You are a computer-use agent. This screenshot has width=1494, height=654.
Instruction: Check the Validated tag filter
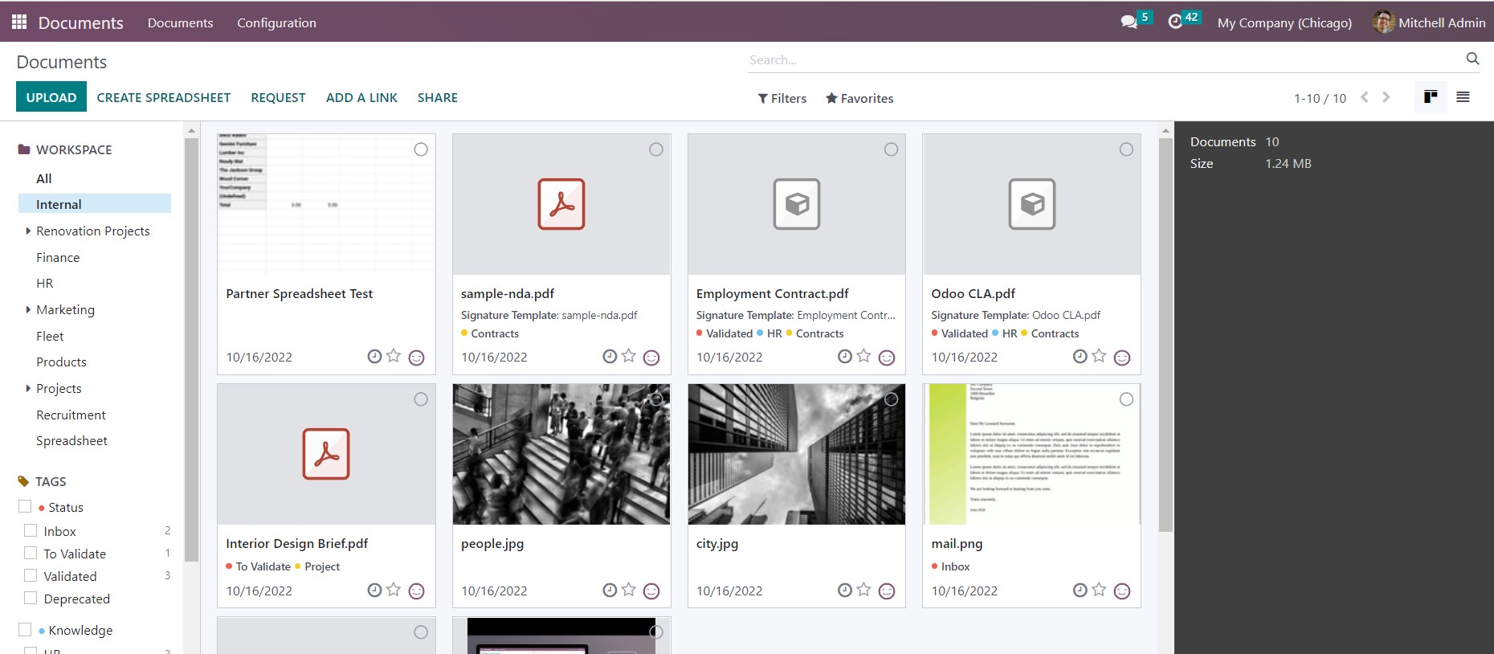pyautogui.click(x=31, y=575)
